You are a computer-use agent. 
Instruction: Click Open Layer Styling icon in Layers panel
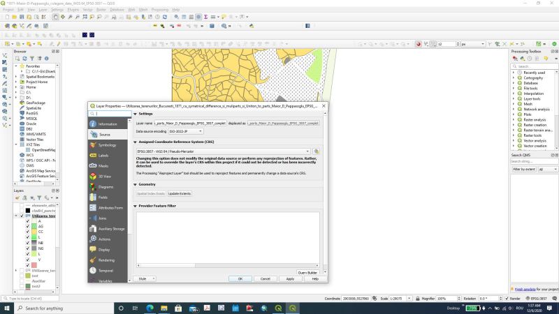click(17, 197)
